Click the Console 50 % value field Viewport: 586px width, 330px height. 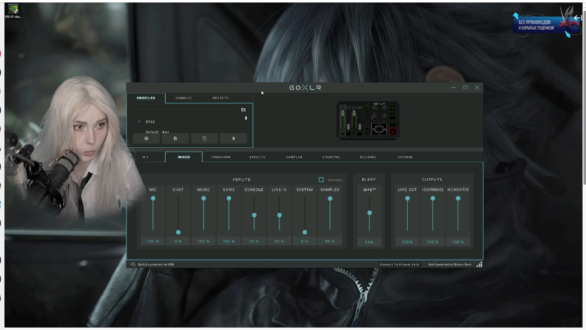click(254, 242)
